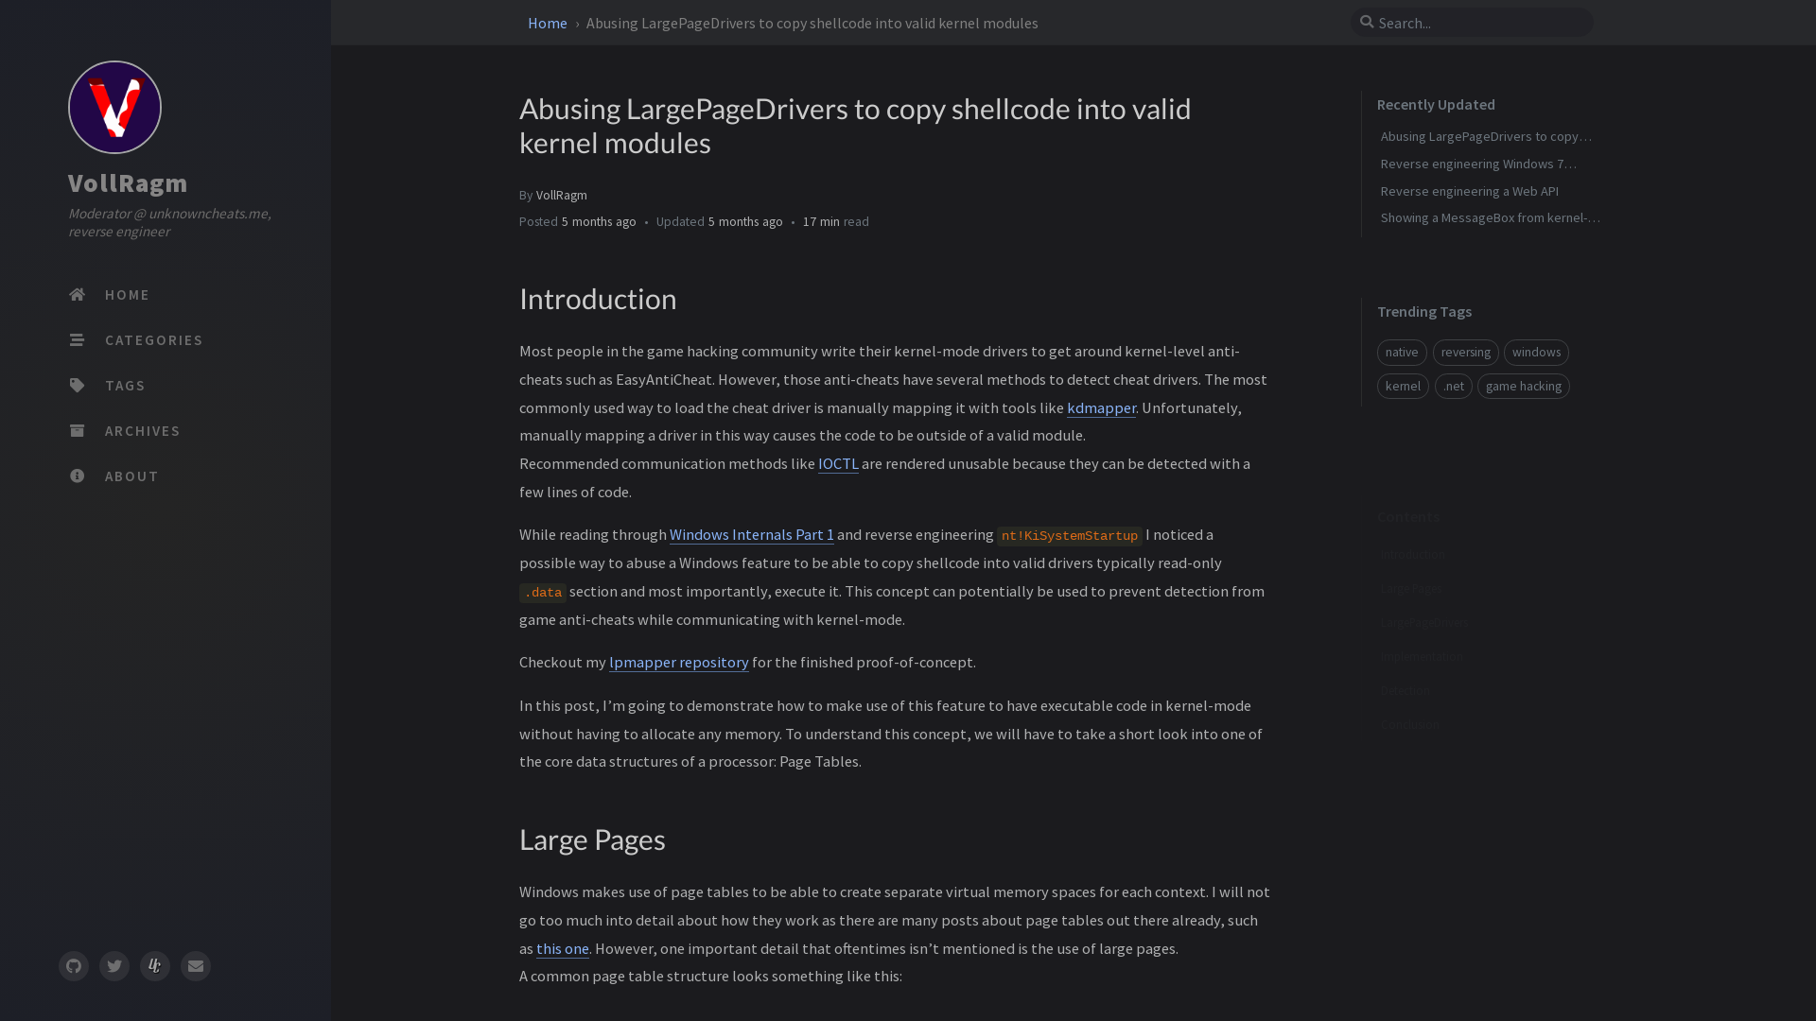Click the '17 min' read time
This screenshot has height=1021, width=1816.
click(821, 221)
